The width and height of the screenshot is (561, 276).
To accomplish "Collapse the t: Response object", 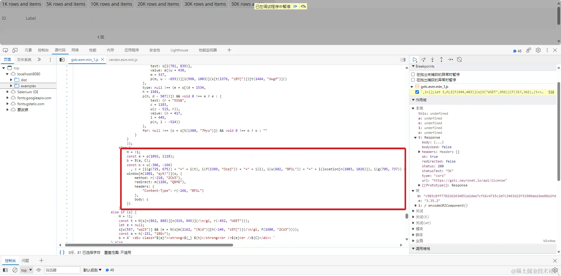I will click(415, 137).
